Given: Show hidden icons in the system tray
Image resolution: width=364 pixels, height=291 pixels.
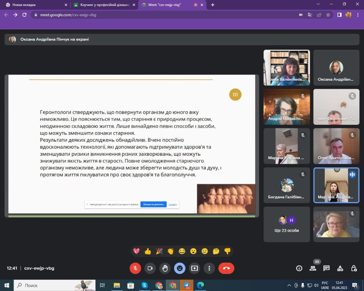Looking at the screenshot, I should coord(289,285).
